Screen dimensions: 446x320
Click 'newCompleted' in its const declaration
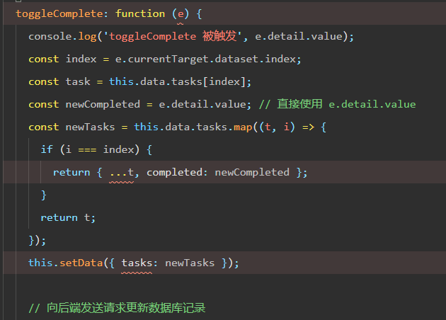[x=103, y=104]
